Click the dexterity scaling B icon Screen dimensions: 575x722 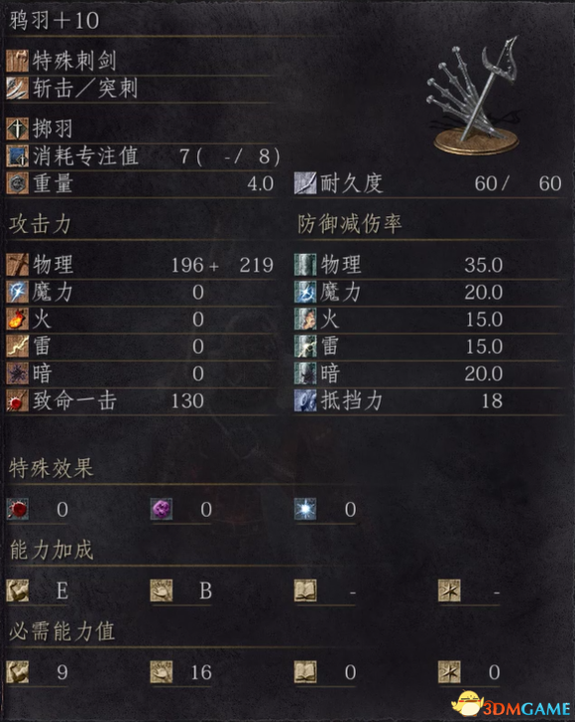coord(162,590)
